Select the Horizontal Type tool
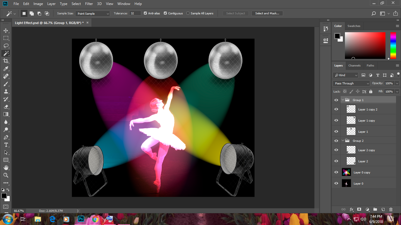Screen dimensions: 401x225 tap(6, 145)
